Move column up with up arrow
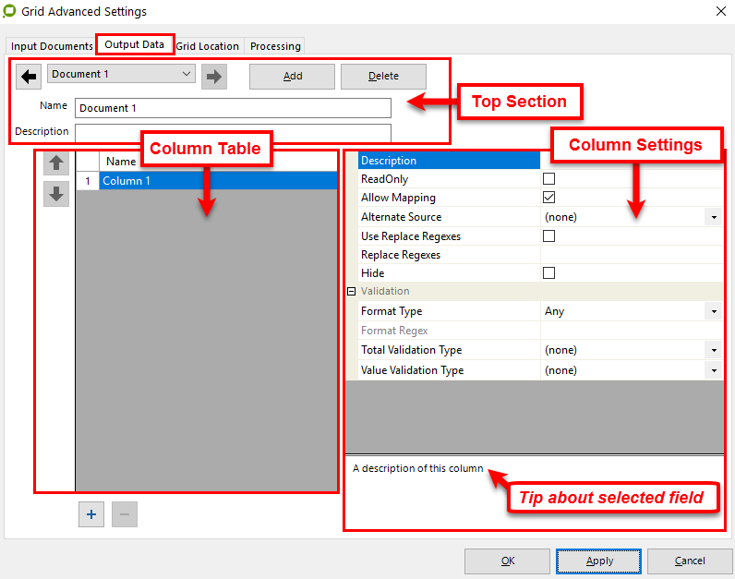This screenshot has width=735, height=579. click(56, 163)
